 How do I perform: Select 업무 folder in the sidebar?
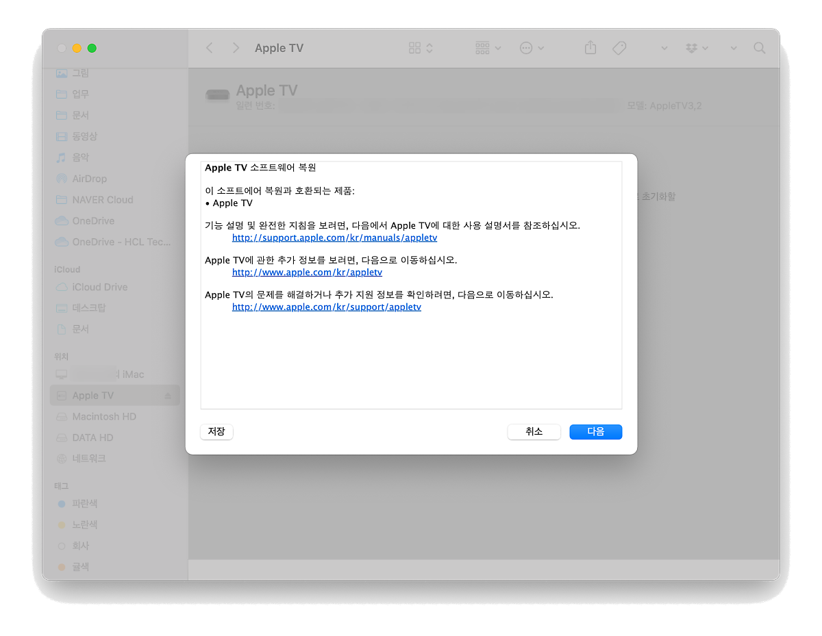pyautogui.click(x=114, y=94)
